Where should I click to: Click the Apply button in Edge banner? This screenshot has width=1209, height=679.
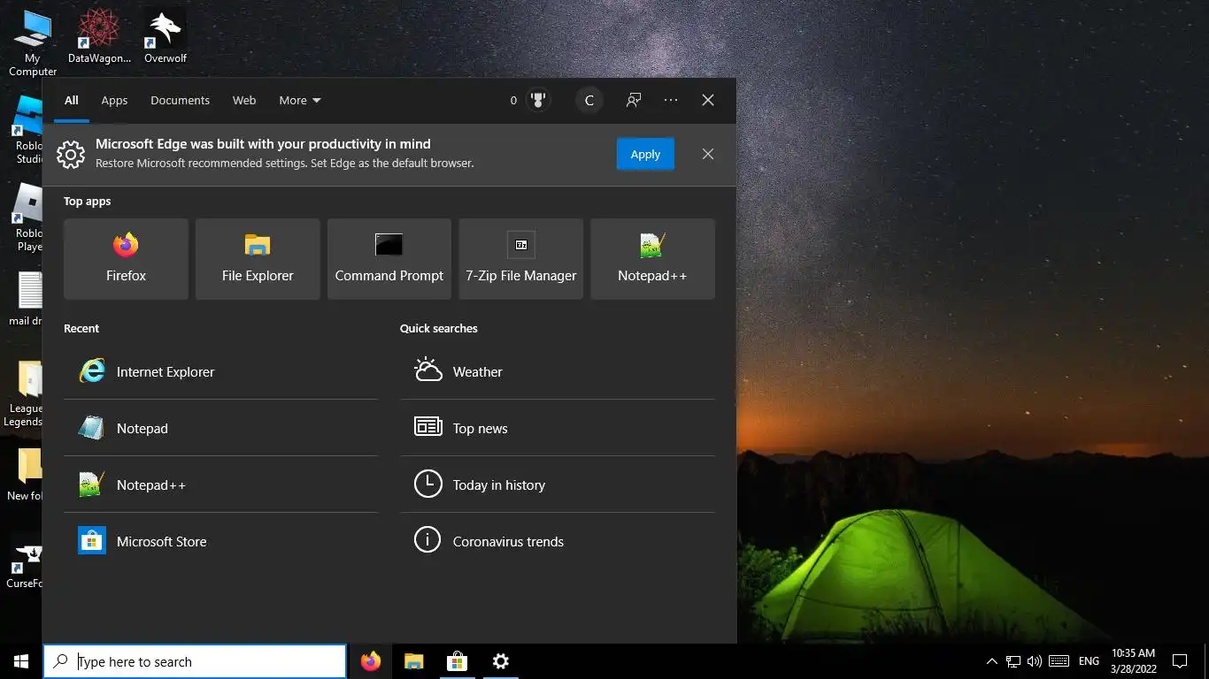click(x=645, y=154)
